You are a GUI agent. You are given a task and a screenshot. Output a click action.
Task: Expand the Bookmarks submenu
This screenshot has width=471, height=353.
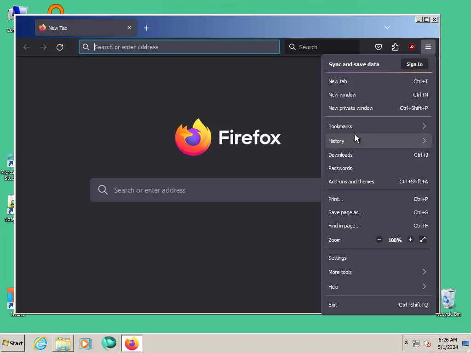coord(378,126)
